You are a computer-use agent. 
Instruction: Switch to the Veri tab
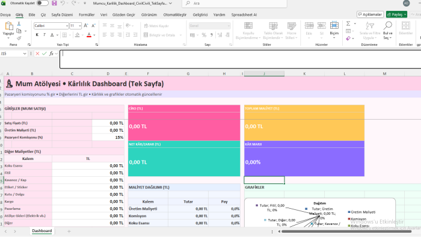point(103,15)
